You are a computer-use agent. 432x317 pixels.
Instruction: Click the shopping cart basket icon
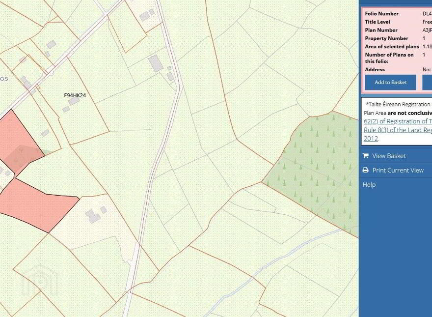pos(366,156)
